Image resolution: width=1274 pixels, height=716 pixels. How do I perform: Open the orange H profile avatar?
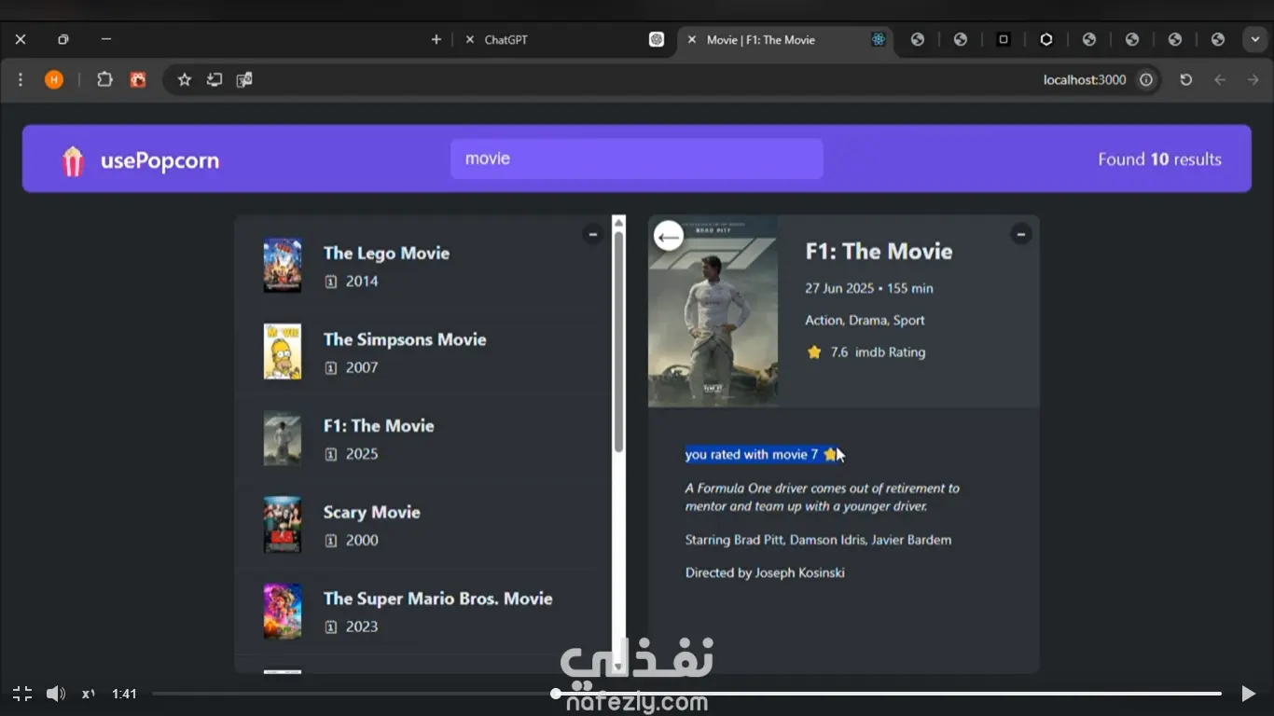coord(54,80)
